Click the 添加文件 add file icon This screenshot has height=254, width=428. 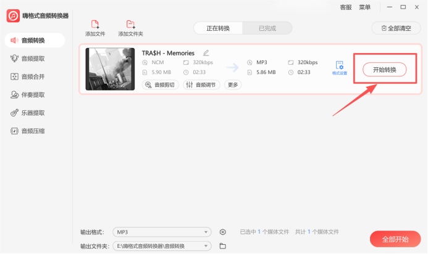pyautogui.click(x=95, y=25)
